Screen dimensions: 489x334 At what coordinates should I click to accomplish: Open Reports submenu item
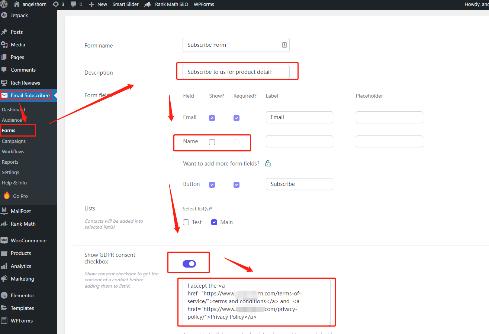(10, 162)
